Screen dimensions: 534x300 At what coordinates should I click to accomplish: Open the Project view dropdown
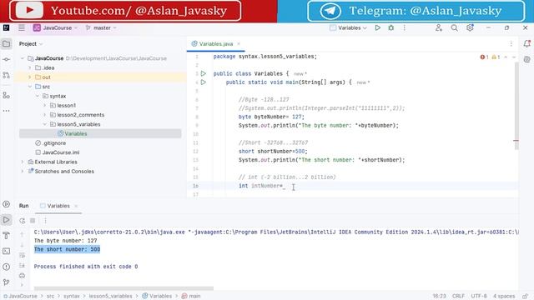[x=31, y=43]
